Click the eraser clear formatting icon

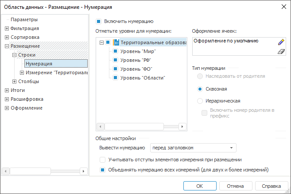tap(280, 52)
